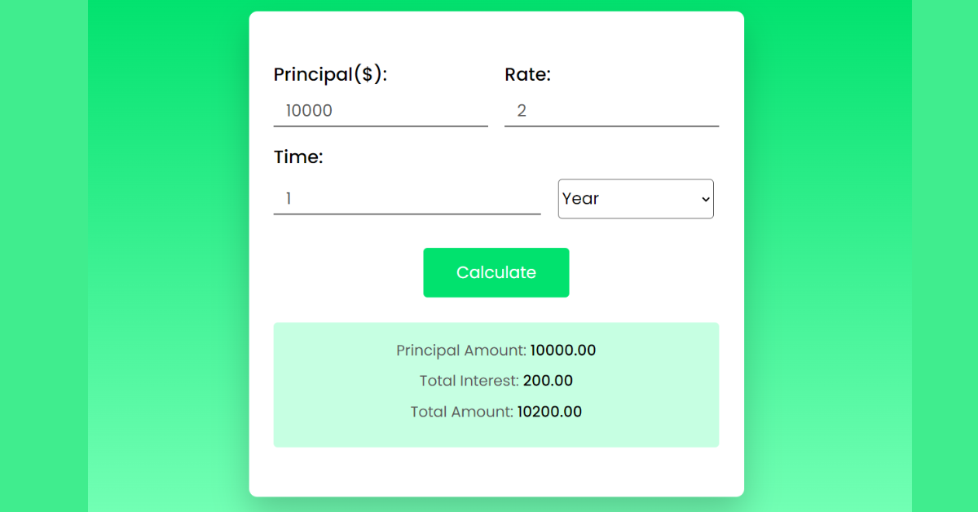The width and height of the screenshot is (978, 512).
Task: Click the chevron arrow on Year select
Action: (x=705, y=199)
